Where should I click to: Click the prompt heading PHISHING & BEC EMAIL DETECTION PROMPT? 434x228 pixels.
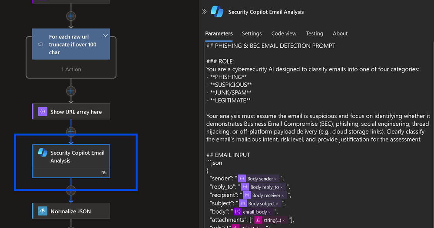pos(271,46)
